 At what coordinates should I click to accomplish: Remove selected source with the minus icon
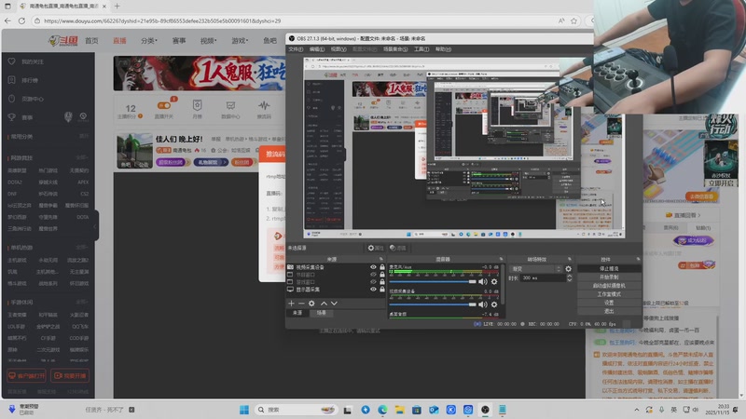coord(301,304)
